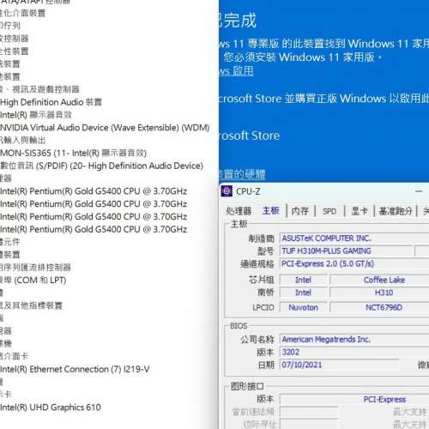Click the PCI-Express 2.0 (5.0 GT/s) field
The height and width of the screenshot is (429, 429).
point(354,263)
